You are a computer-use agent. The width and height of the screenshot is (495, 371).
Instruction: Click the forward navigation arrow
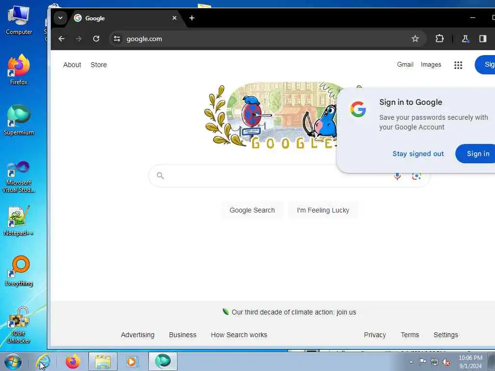(79, 39)
